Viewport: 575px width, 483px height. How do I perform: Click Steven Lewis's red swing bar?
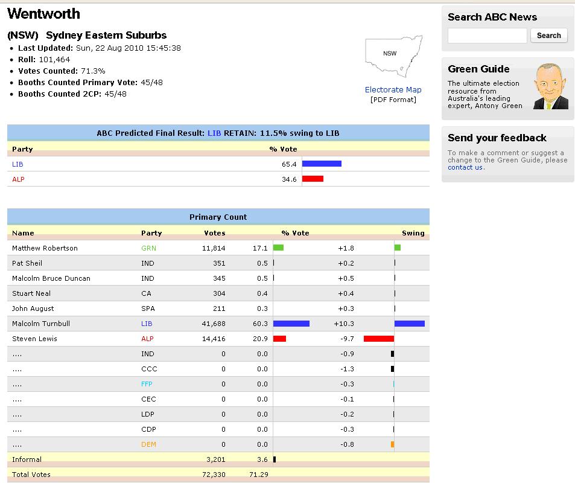tap(378, 339)
